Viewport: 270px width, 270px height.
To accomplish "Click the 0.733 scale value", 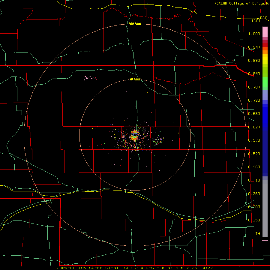I will pos(254,100).
